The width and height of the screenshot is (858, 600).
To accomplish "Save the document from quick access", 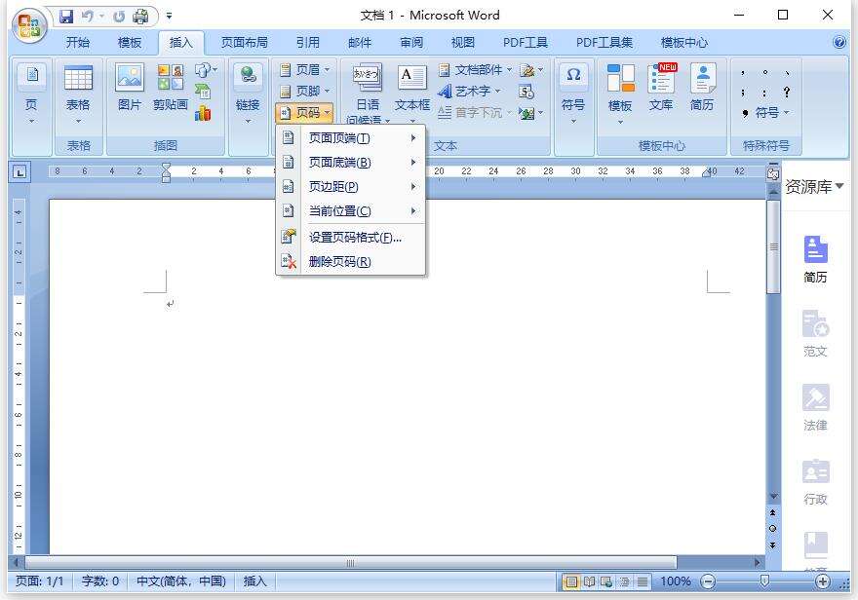I will (66, 17).
